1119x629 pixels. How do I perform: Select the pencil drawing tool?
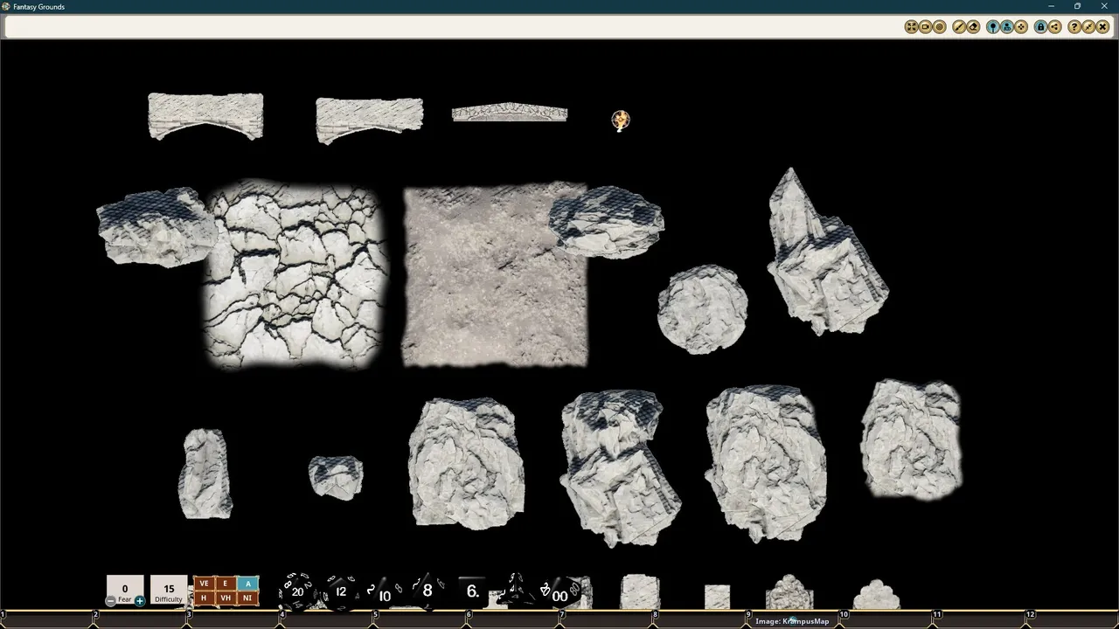coord(959,27)
